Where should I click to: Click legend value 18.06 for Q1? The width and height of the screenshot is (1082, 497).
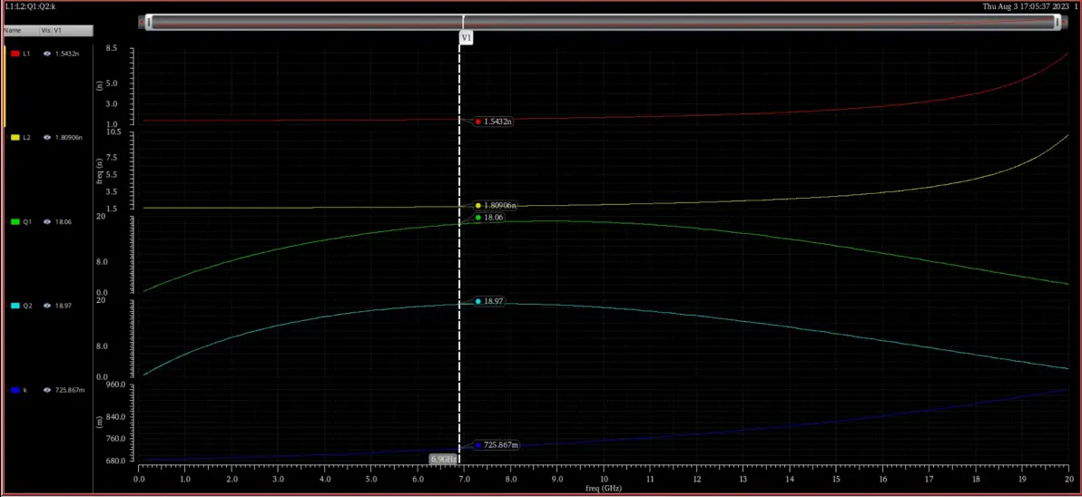(x=63, y=222)
